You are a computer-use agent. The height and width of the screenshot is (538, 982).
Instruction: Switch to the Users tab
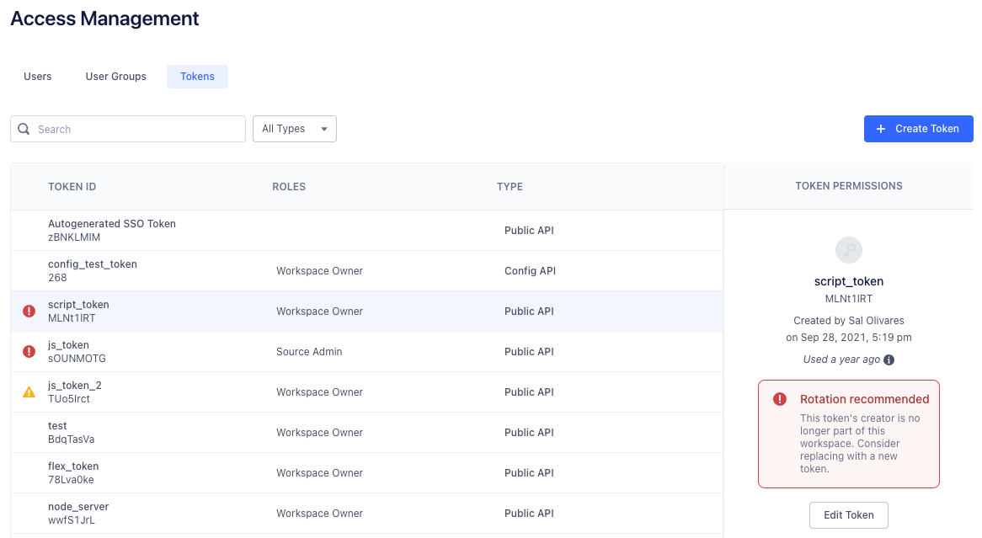(37, 76)
